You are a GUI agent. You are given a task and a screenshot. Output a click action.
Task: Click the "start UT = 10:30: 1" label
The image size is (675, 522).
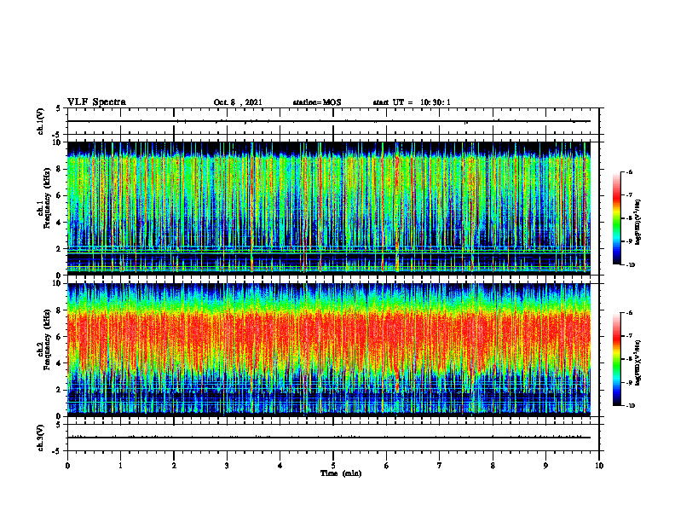point(412,102)
